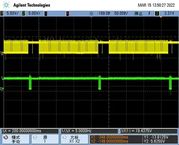Select the channel 2 green indicator
179x145 pixels.
point(24,14)
